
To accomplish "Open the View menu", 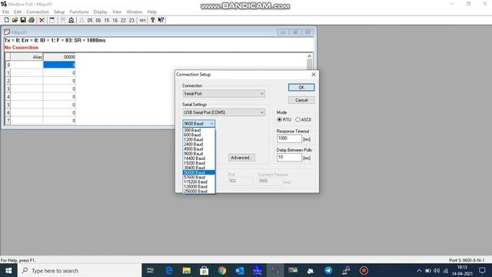I will (x=117, y=12).
